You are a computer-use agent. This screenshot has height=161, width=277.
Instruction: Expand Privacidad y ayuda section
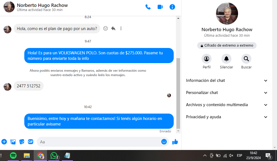[226, 117]
